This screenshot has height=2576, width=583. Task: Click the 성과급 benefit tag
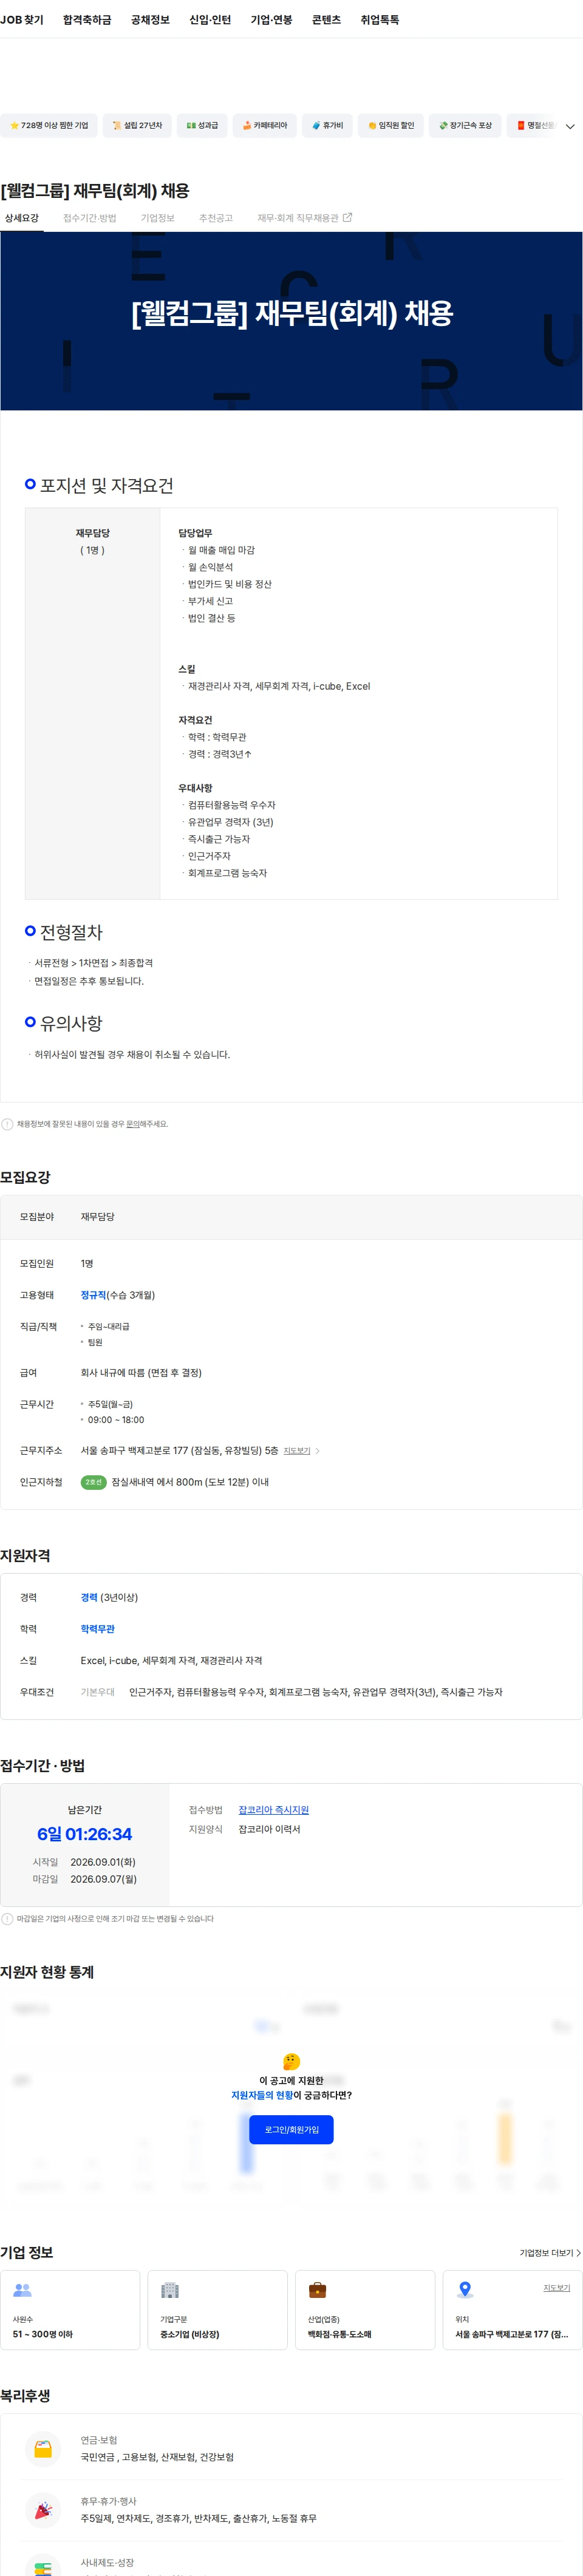(x=202, y=126)
